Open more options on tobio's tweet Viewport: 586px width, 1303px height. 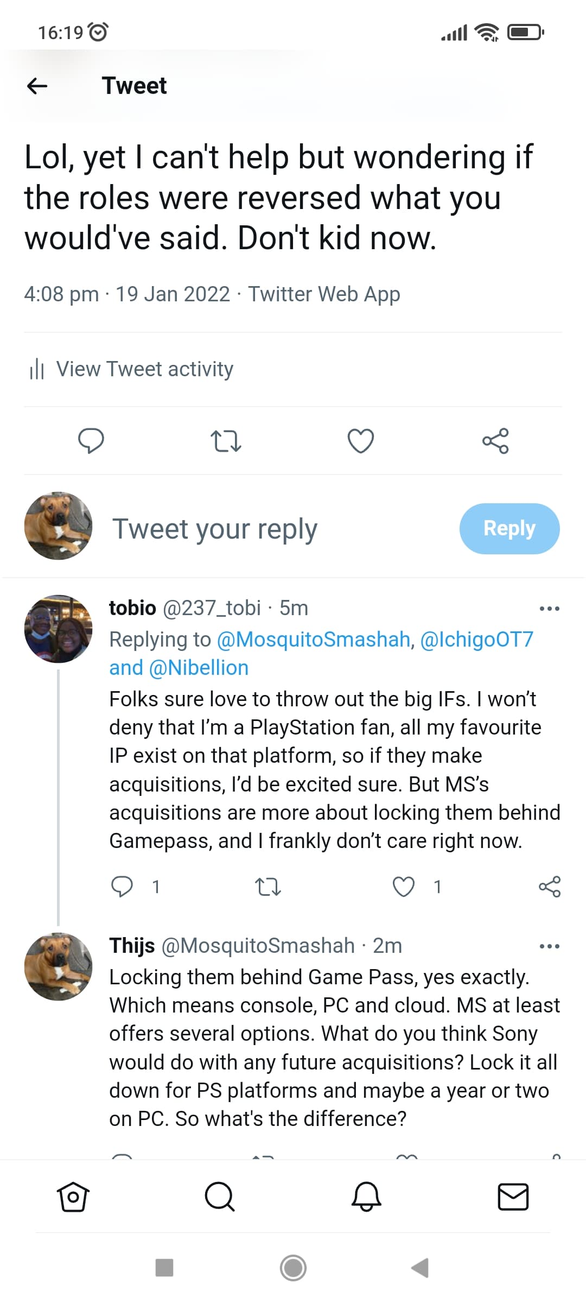coord(549,609)
